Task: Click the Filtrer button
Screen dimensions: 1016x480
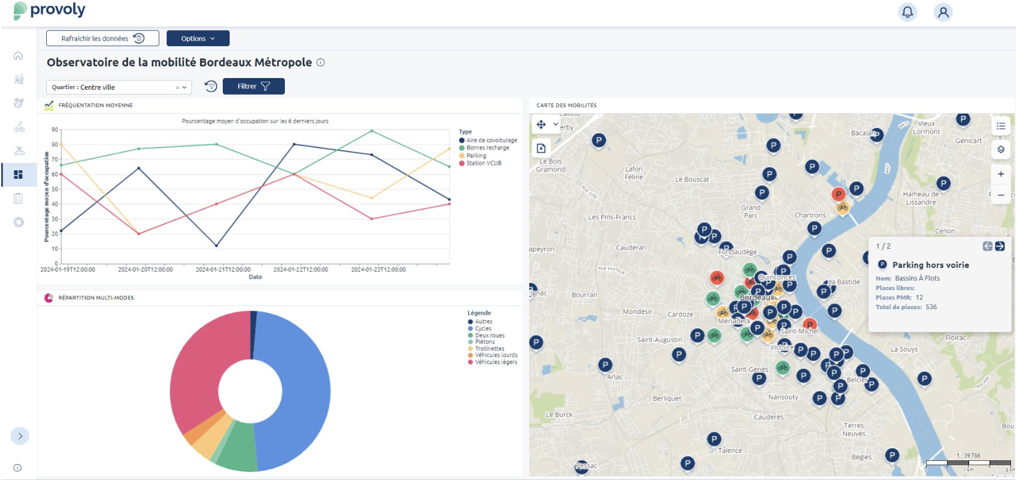Action: [254, 87]
